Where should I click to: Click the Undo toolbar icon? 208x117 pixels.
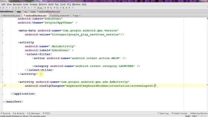click(x=7, y=8)
